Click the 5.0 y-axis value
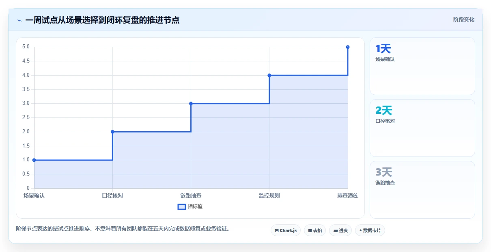Image resolution: width=491 pixels, height=252 pixels. [x=26, y=47]
